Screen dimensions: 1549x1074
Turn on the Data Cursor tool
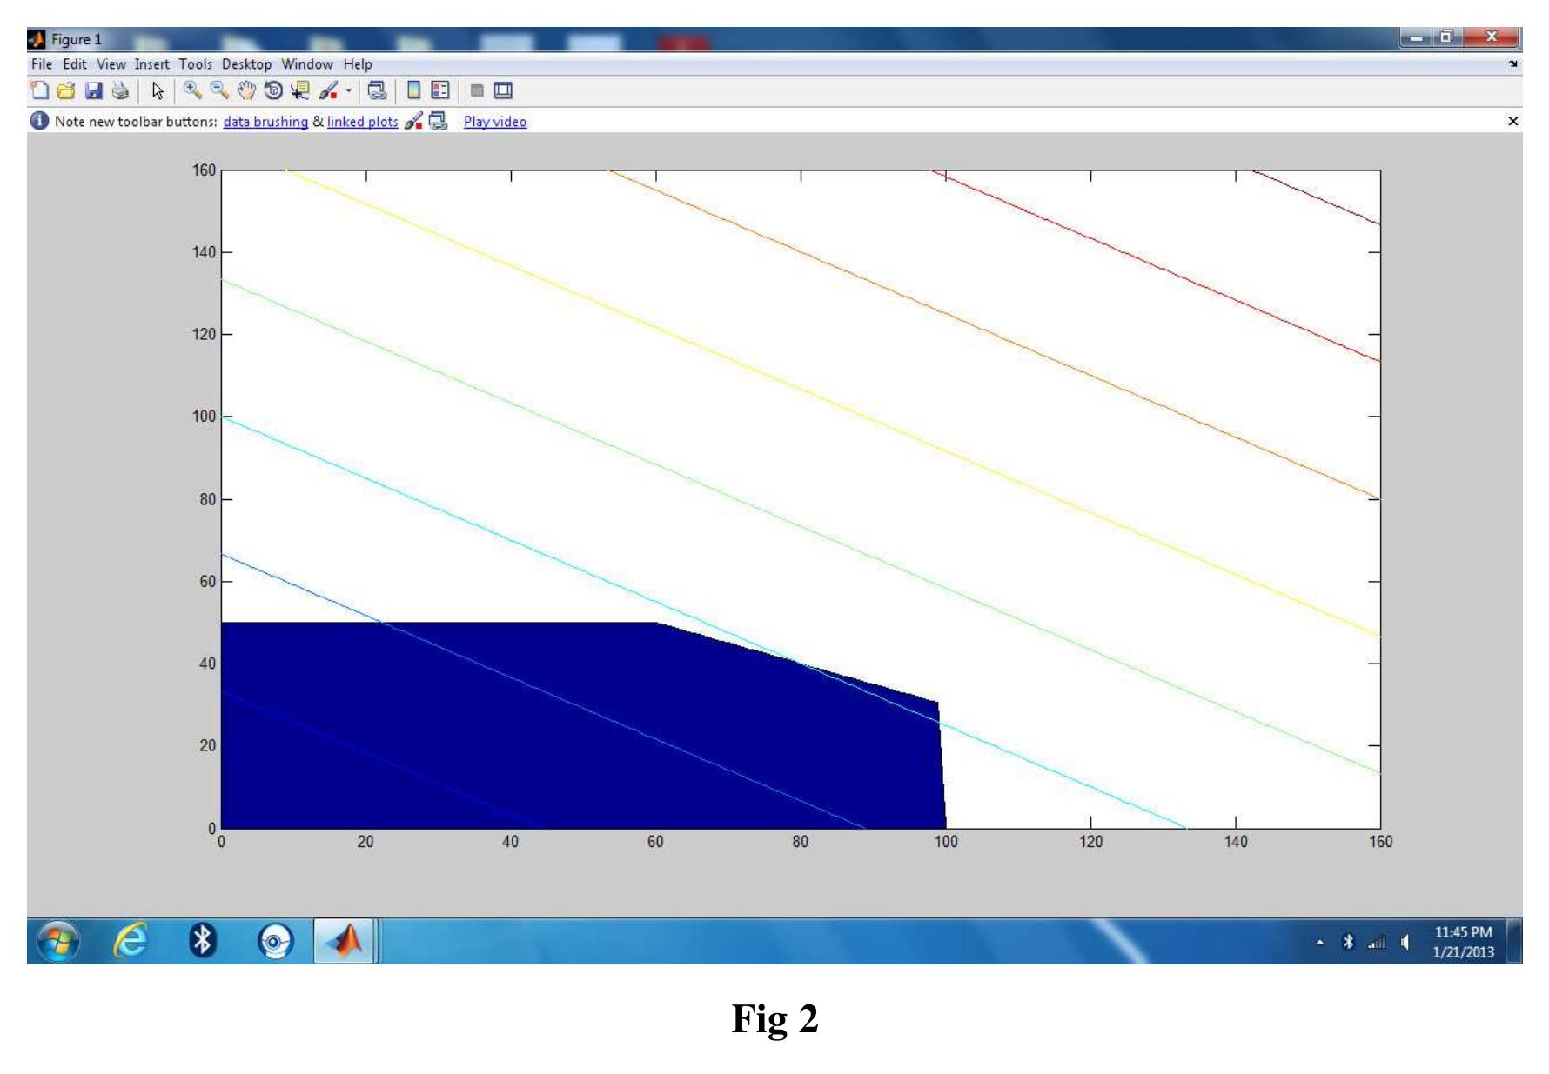click(x=300, y=90)
